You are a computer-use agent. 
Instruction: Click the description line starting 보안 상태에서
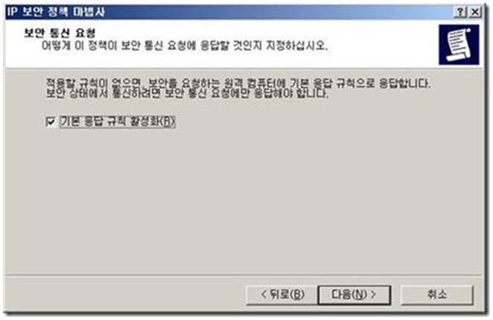[187, 93]
